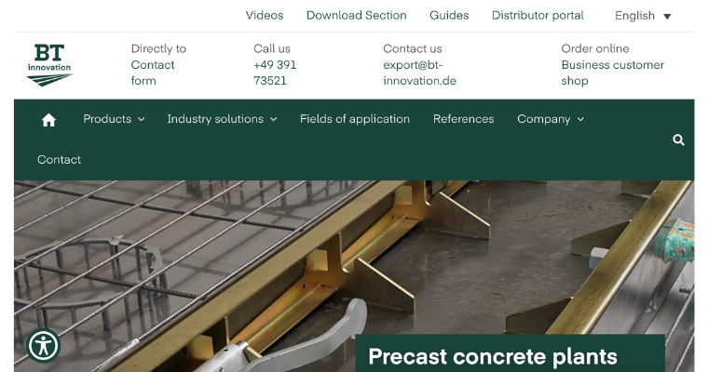
Task: Click the BT innovation logo
Action: (48, 65)
